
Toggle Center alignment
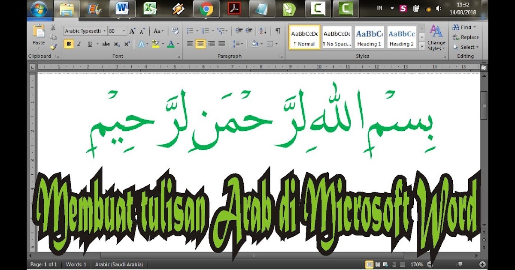point(200,44)
